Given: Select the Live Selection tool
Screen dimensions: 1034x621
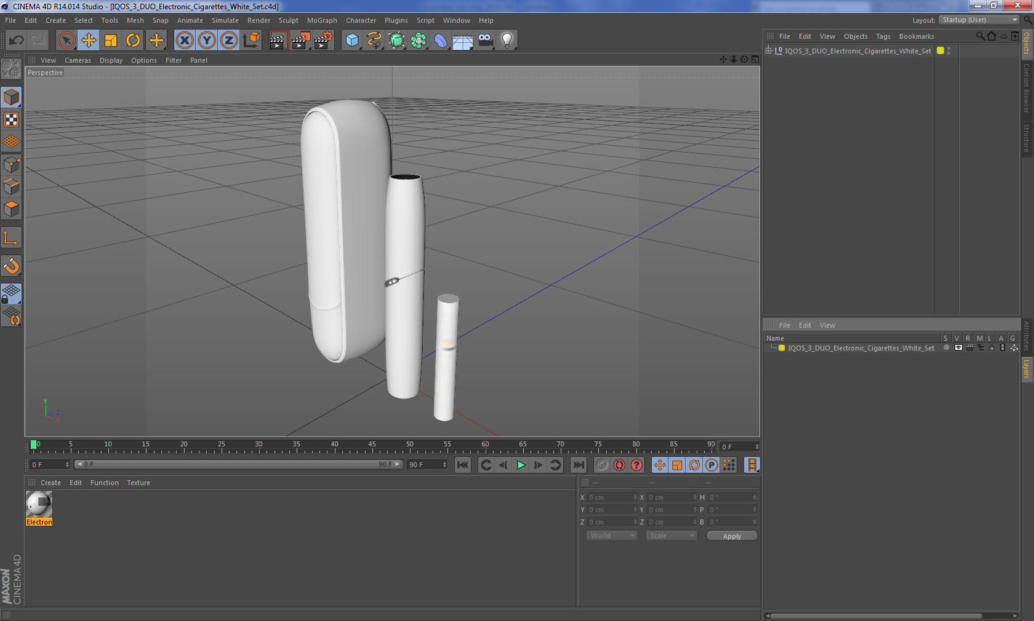Looking at the screenshot, I should 66,41.
